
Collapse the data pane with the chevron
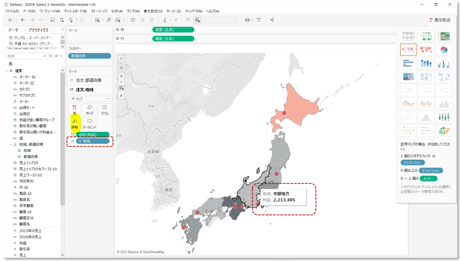coord(62,30)
